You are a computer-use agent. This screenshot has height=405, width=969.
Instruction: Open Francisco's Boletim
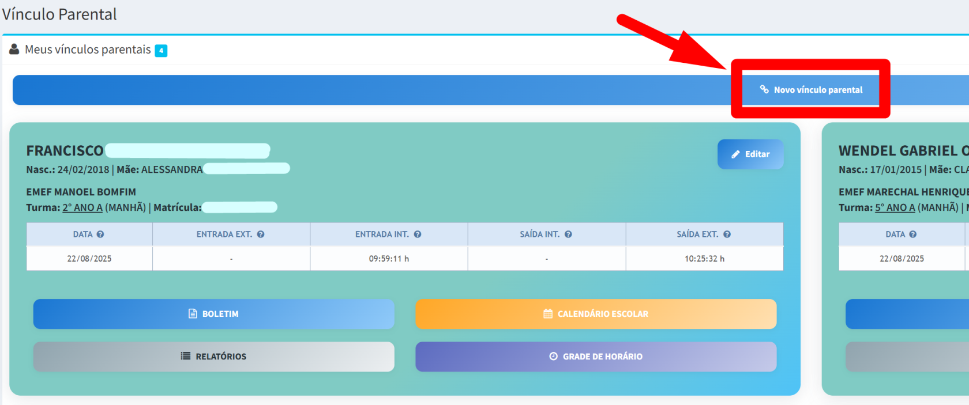[213, 314]
